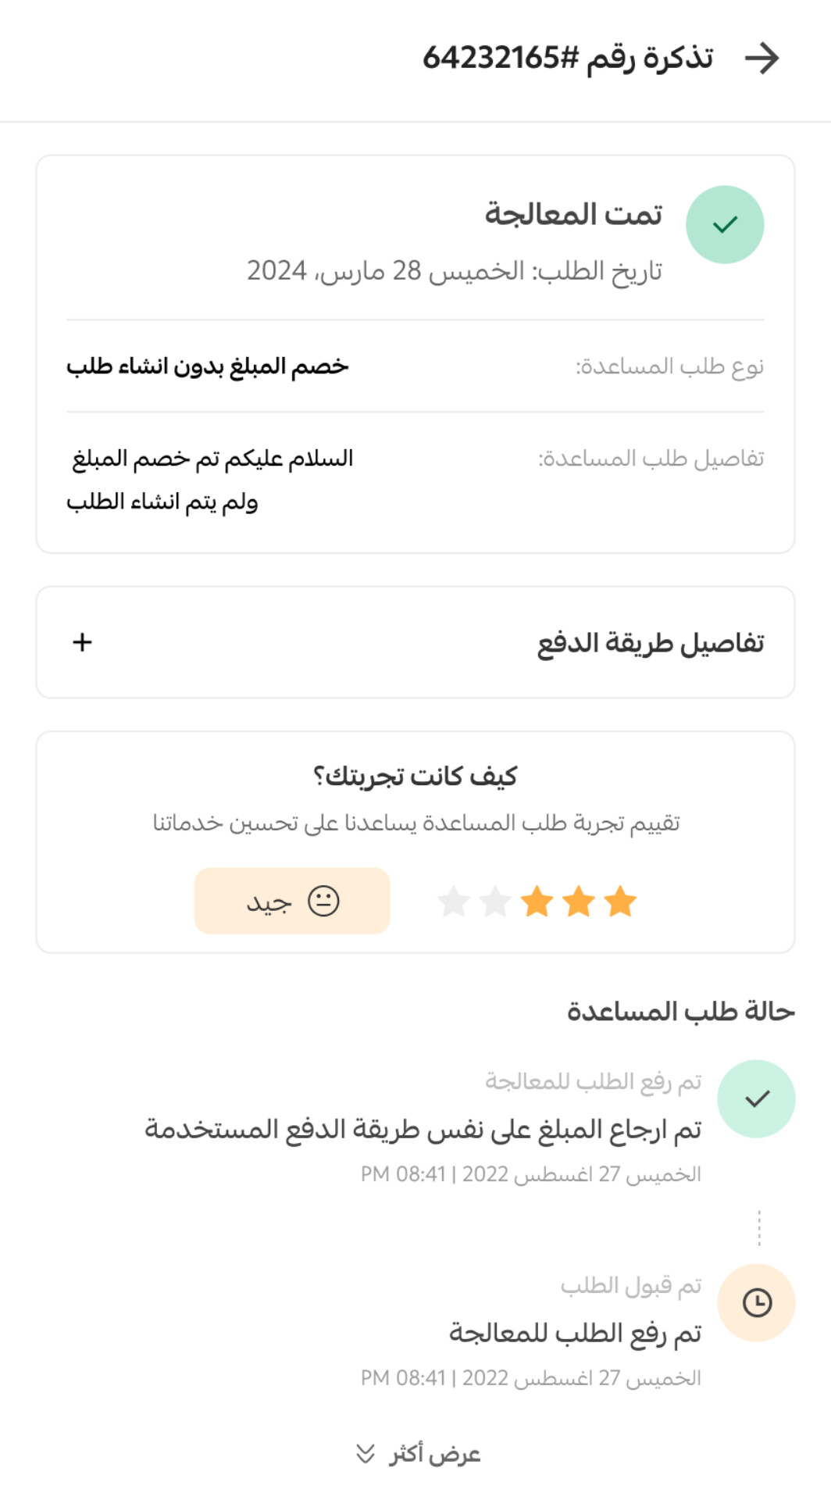Click the orange clock status step icon
Screen dimensions: 831x1500
click(x=756, y=1302)
